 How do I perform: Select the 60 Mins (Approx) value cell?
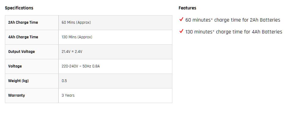[x=115, y=22]
